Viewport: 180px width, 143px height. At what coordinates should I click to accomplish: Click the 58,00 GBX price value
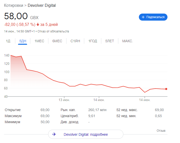16,16
